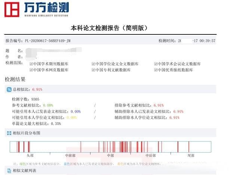The height and width of the screenshot is (175, 233).
Task: Click 单篇论文最大相似比 0.35% value
Action: pyautogui.click(x=56, y=124)
